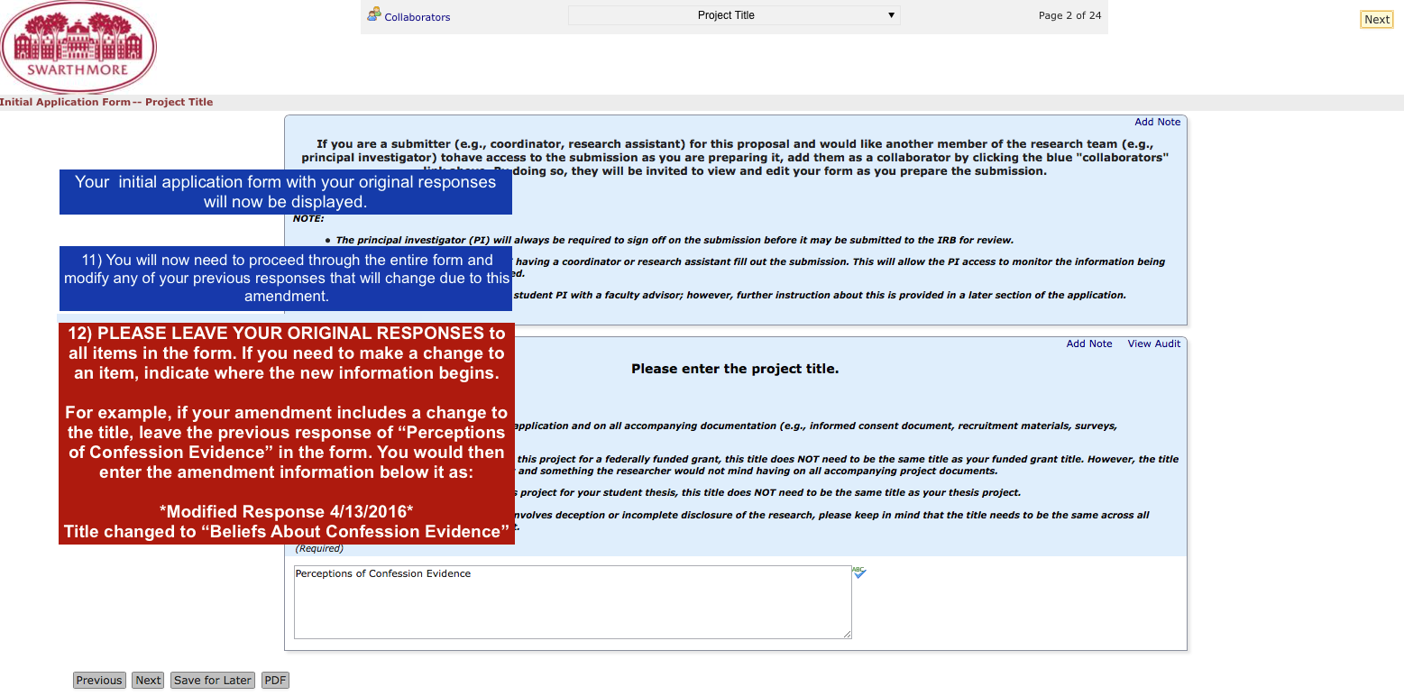
Task: Open the Project Title page dropdown
Action: [734, 15]
